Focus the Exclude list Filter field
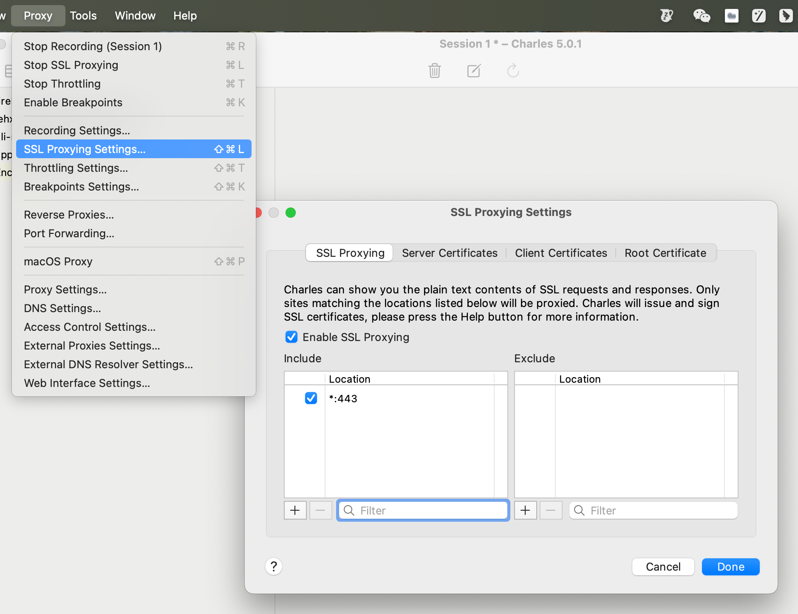Image resolution: width=798 pixels, height=614 pixels. click(654, 510)
